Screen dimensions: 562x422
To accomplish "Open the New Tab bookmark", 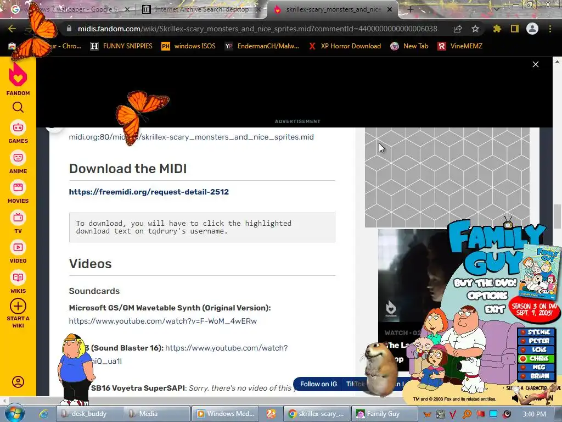I will coord(409,46).
